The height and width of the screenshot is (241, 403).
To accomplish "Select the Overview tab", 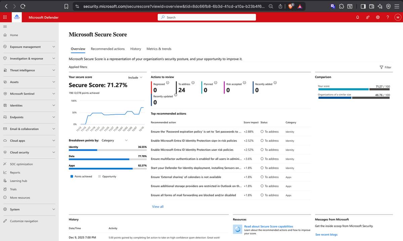I will coord(78,49).
